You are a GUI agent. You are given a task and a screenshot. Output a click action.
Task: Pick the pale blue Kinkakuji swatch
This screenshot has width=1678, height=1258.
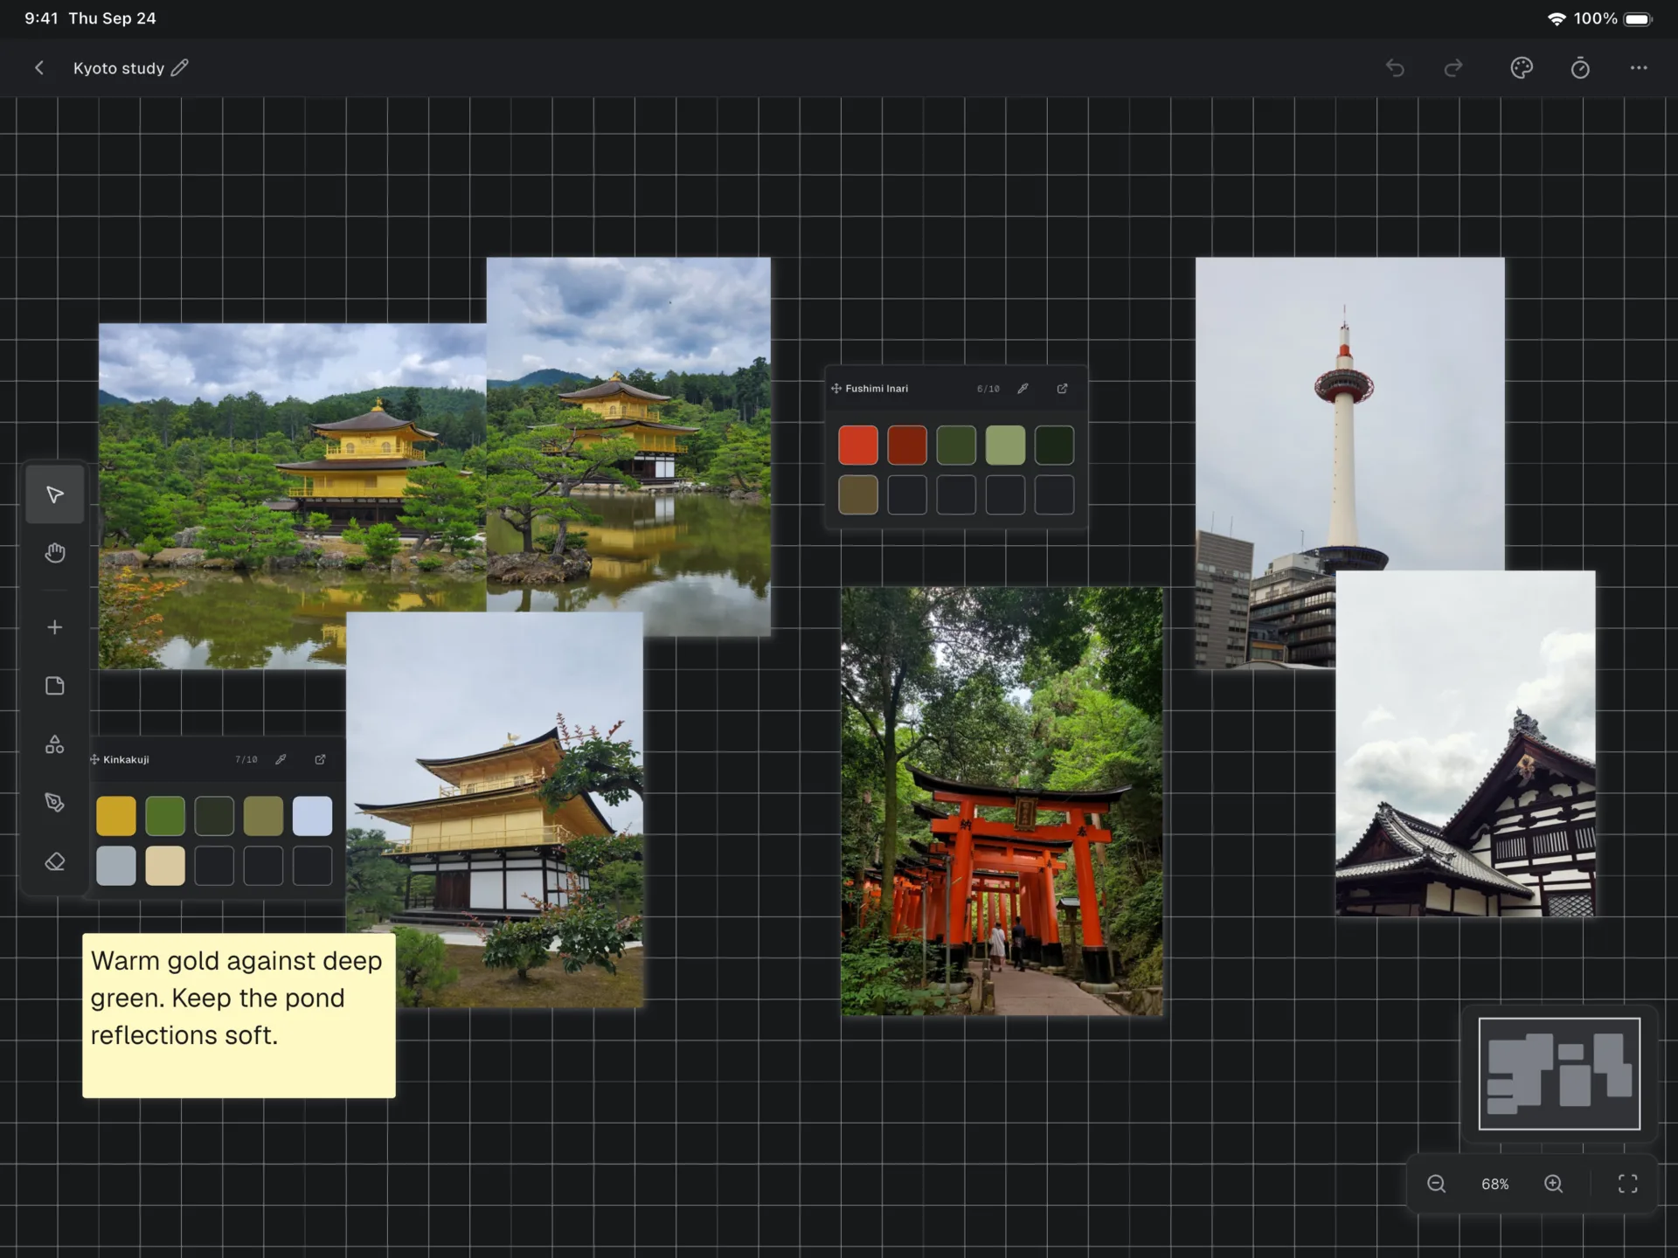click(312, 816)
